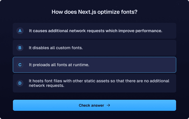
Task: Click the "network requests." second line of option D
Action: pyautogui.click(x=47, y=85)
